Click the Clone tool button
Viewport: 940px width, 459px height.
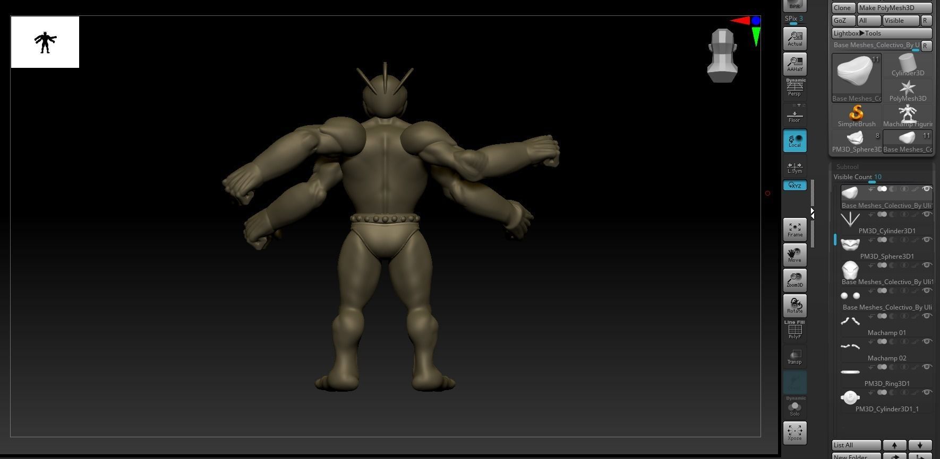click(843, 7)
